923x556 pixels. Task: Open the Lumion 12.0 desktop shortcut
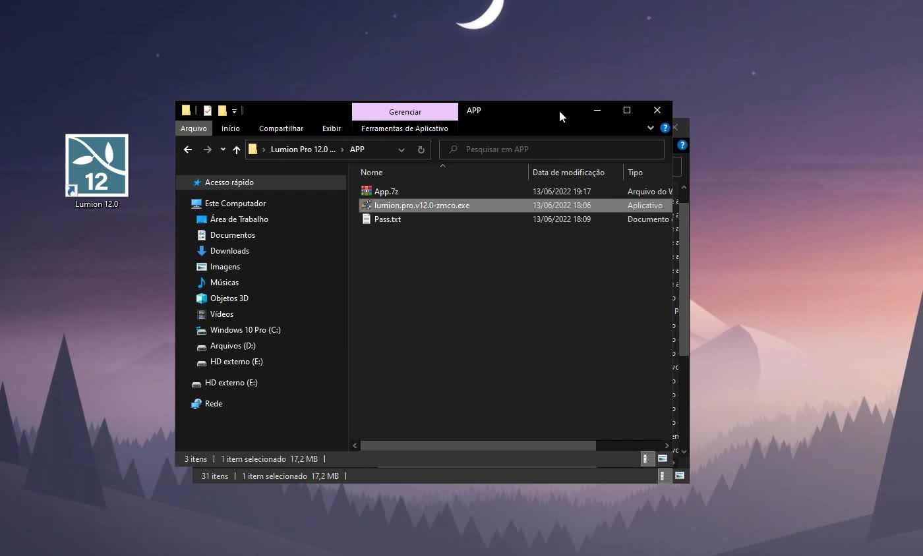pyautogui.click(x=96, y=171)
